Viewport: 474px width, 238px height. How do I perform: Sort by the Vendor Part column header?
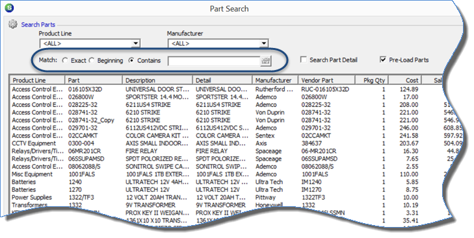326,80
